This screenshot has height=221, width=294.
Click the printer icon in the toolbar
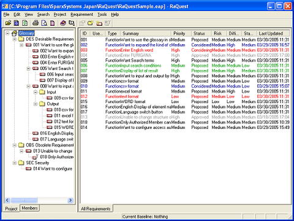point(36,23)
